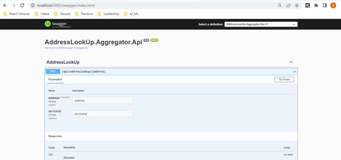Click the Try it out button
Screen dimensions: 341x160
point(284,79)
